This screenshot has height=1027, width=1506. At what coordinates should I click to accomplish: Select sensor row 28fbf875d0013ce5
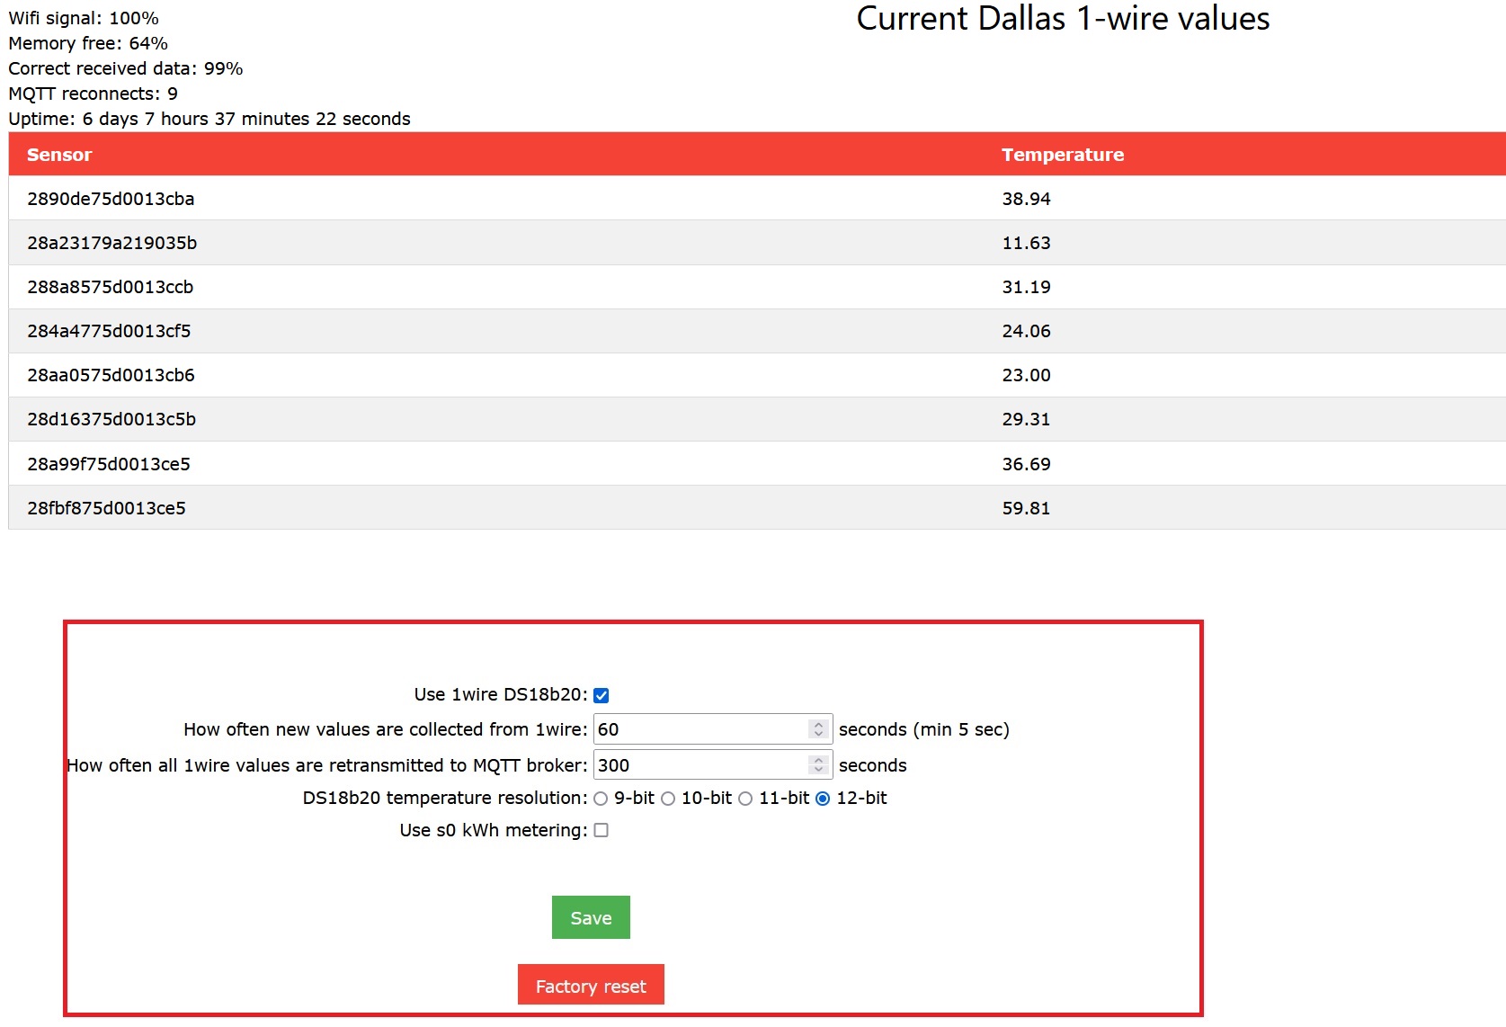pos(106,508)
